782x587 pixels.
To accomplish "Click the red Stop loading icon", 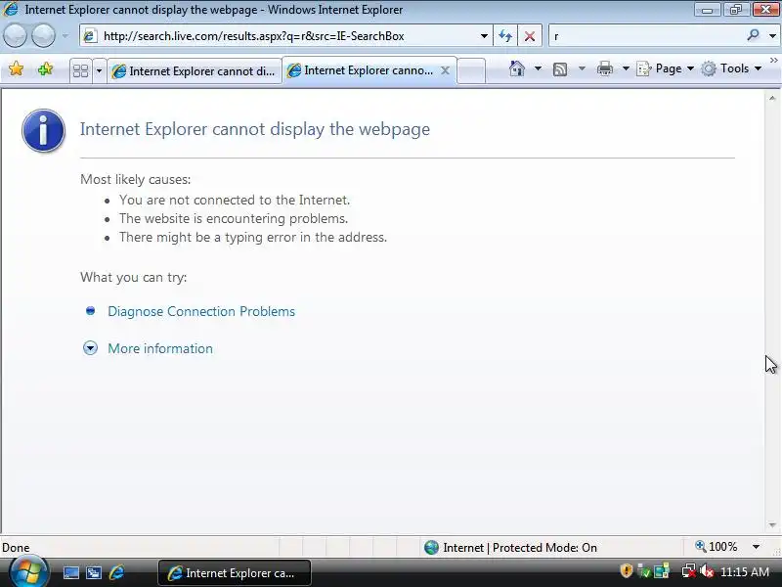I will click(530, 36).
